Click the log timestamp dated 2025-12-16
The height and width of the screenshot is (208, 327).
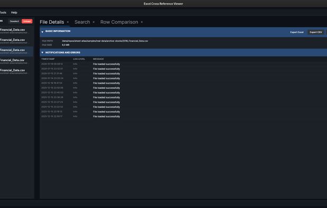pos(52,83)
